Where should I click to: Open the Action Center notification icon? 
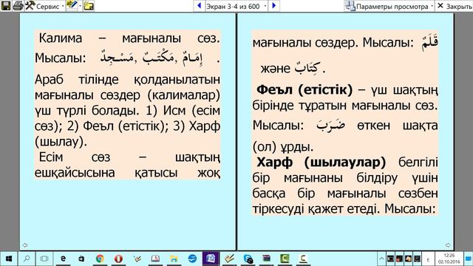[x=468, y=259]
